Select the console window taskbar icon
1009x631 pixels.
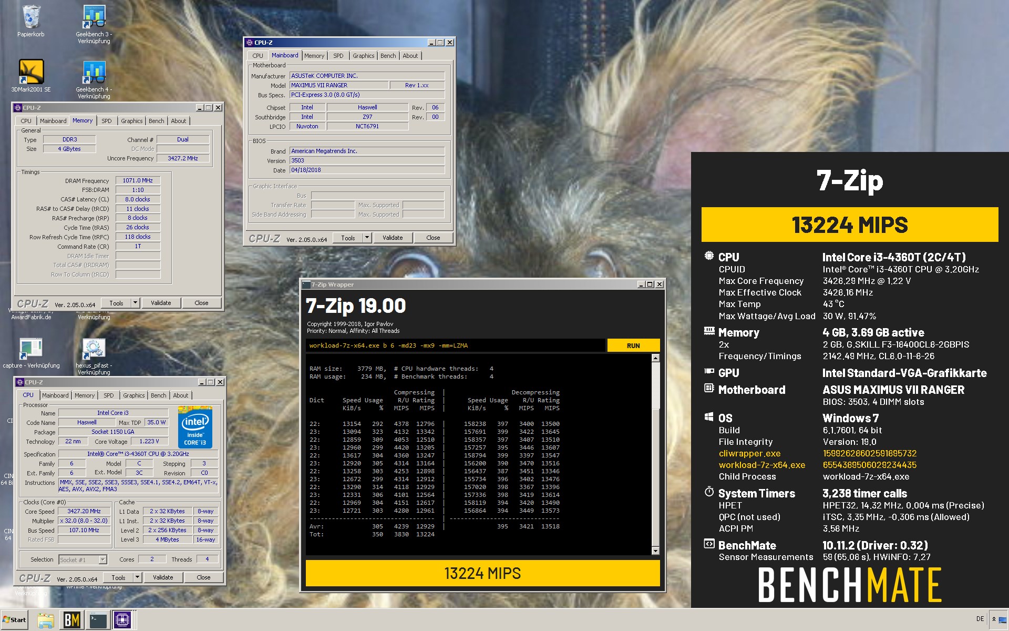coord(97,620)
